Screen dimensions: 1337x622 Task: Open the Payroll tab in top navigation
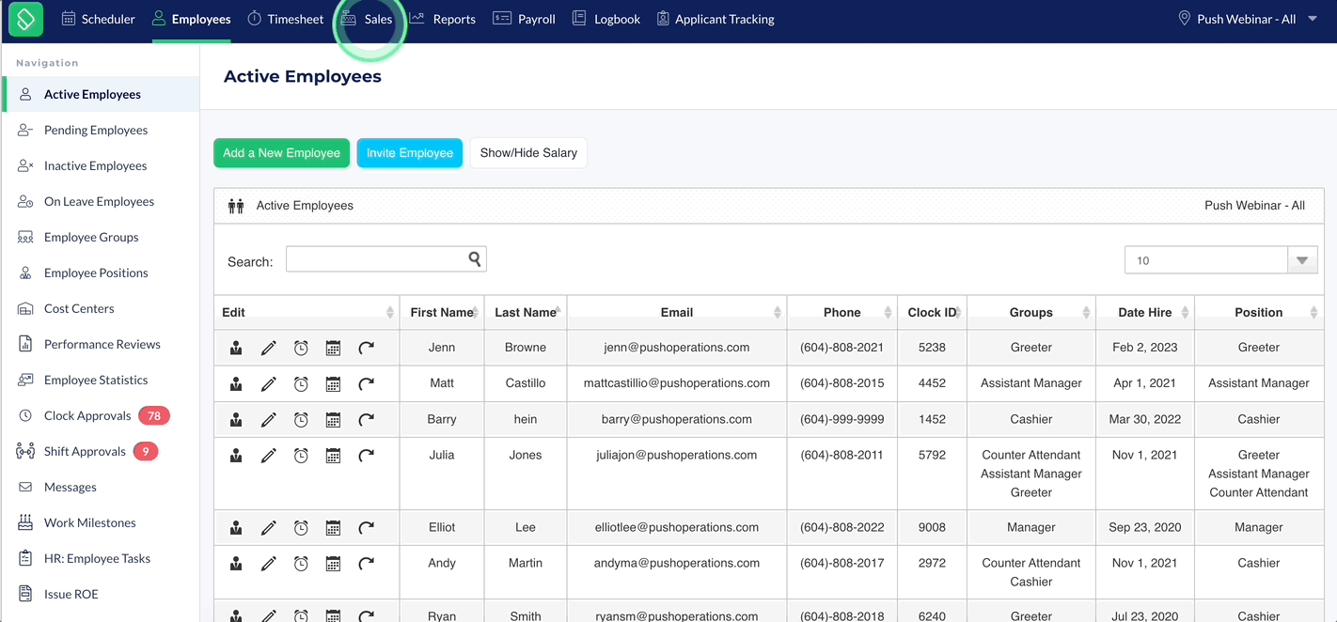tap(525, 19)
